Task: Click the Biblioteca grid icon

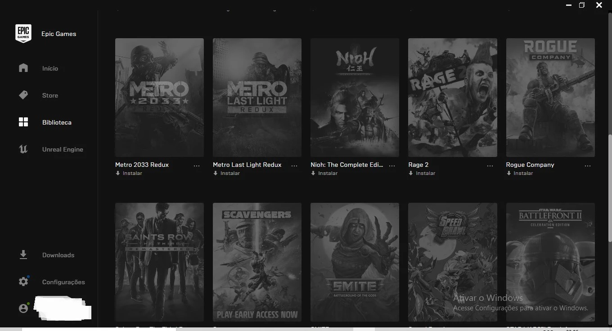Action: pyautogui.click(x=23, y=122)
